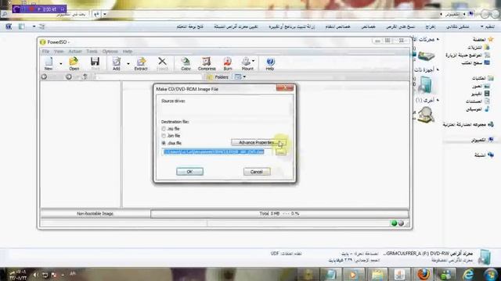This screenshot has width=501, height=281.
Task: Select the .iso file radio button
Action: [x=164, y=129]
